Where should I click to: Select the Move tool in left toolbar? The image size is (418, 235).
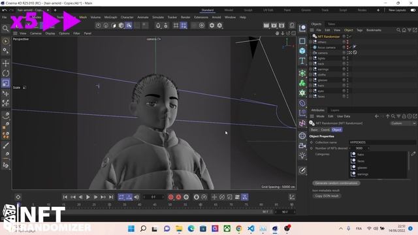coord(6,63)
